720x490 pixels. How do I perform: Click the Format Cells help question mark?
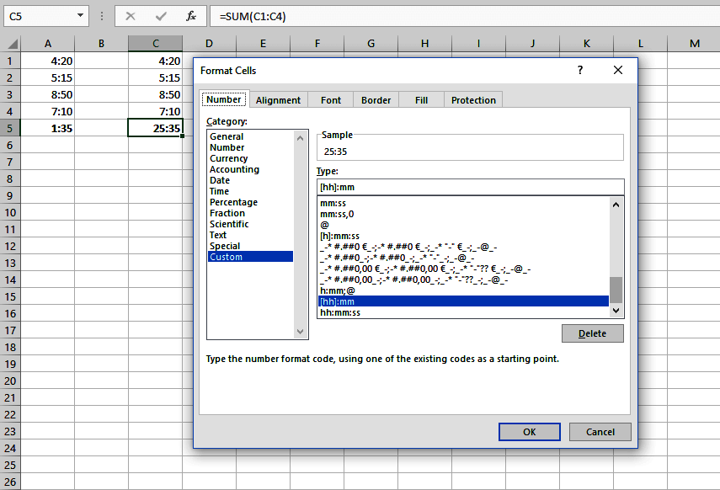[x=579, y=71]
